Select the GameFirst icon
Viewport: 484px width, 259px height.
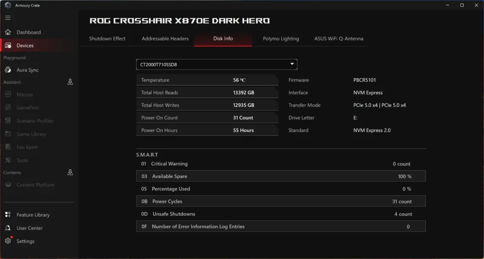point(8,108)
